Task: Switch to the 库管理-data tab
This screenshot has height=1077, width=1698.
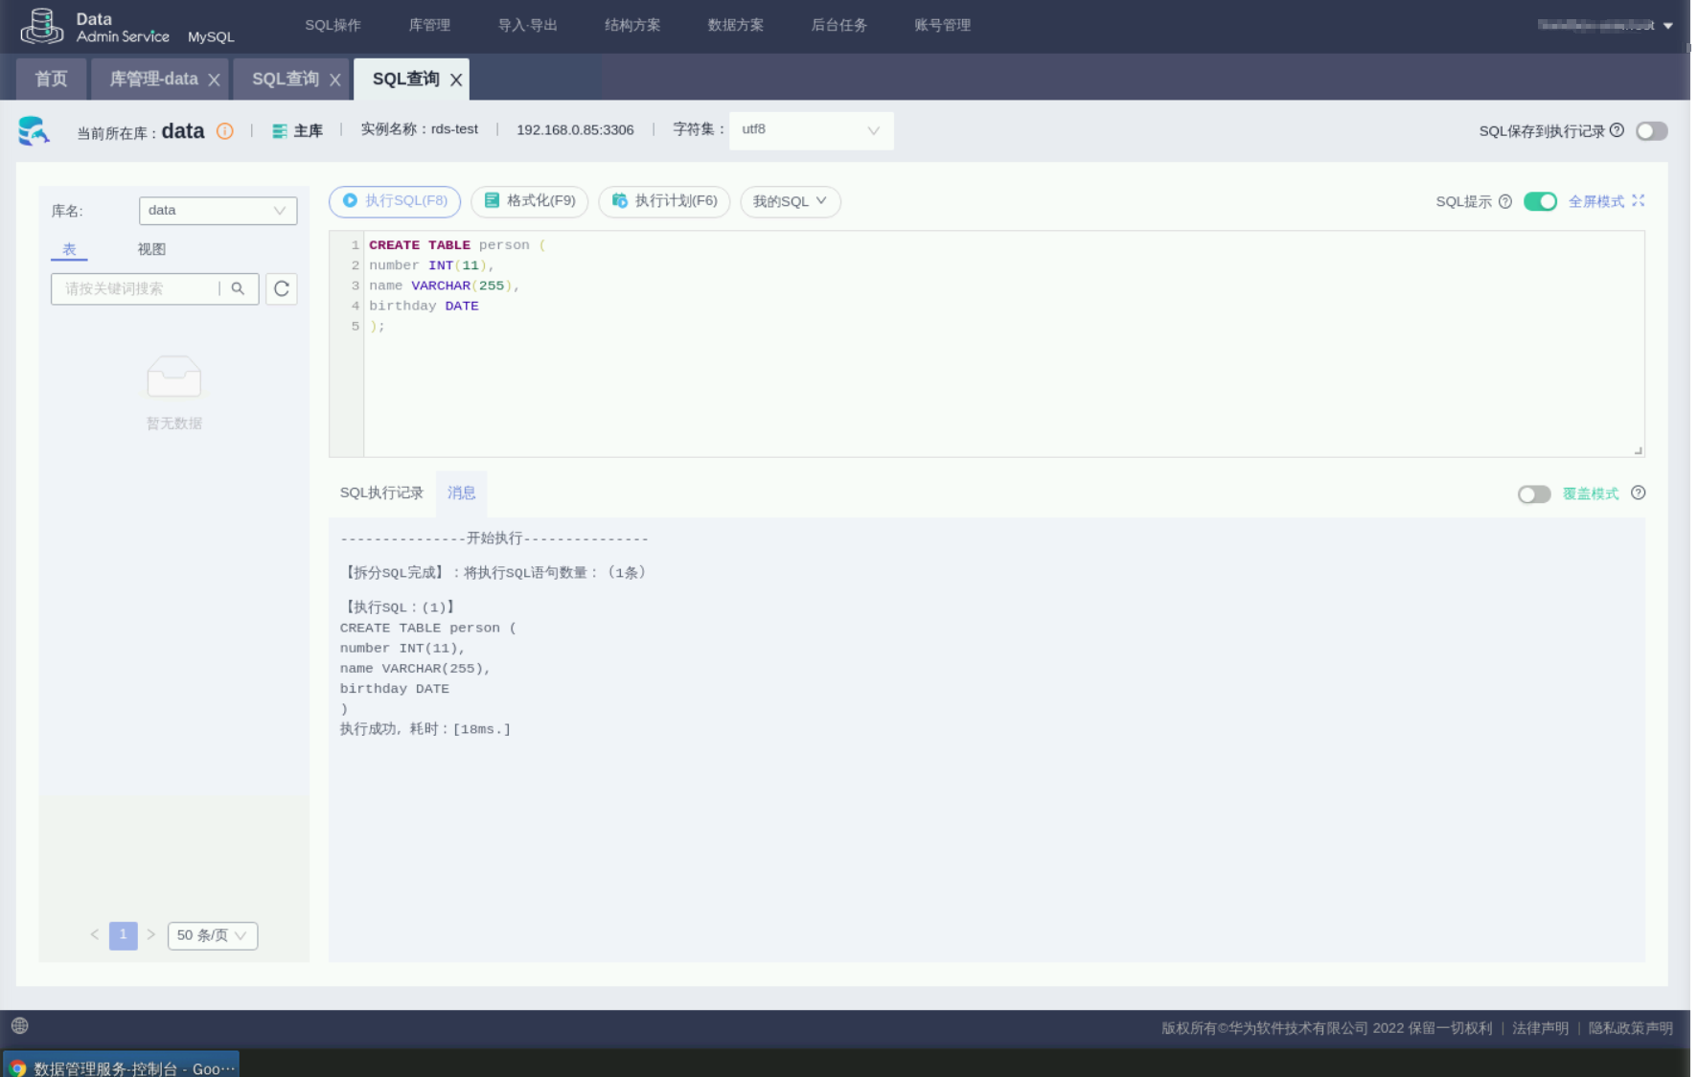Action: (153, 80)
